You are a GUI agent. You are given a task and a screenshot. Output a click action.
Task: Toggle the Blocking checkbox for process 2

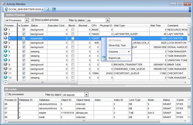[x=73, y=34]
